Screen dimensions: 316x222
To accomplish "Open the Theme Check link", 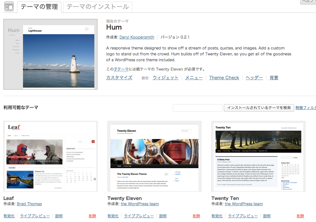I will (224, 78).
